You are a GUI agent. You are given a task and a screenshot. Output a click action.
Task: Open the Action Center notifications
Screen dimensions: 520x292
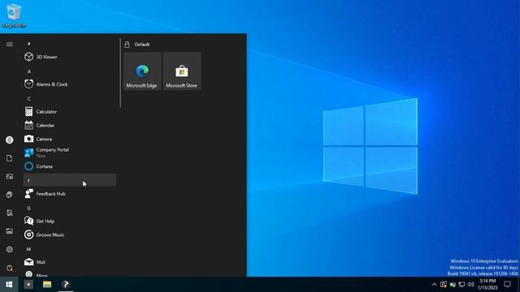tap(507, 285)
